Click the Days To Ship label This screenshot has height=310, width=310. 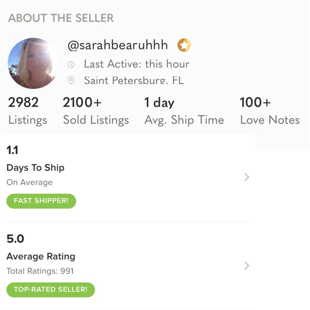coord(35,168)
